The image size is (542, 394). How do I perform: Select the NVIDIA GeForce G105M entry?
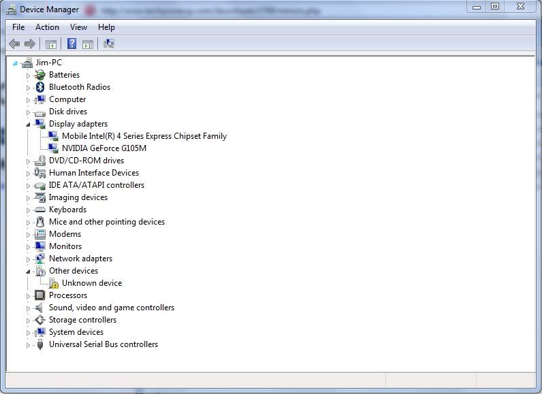point(104,148)
